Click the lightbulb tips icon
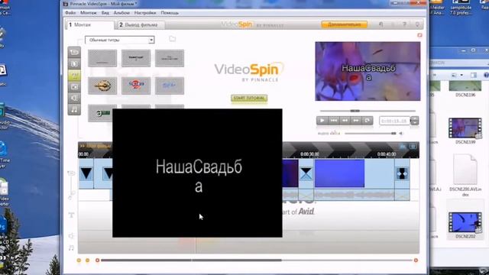 click(x=417, y=24)
